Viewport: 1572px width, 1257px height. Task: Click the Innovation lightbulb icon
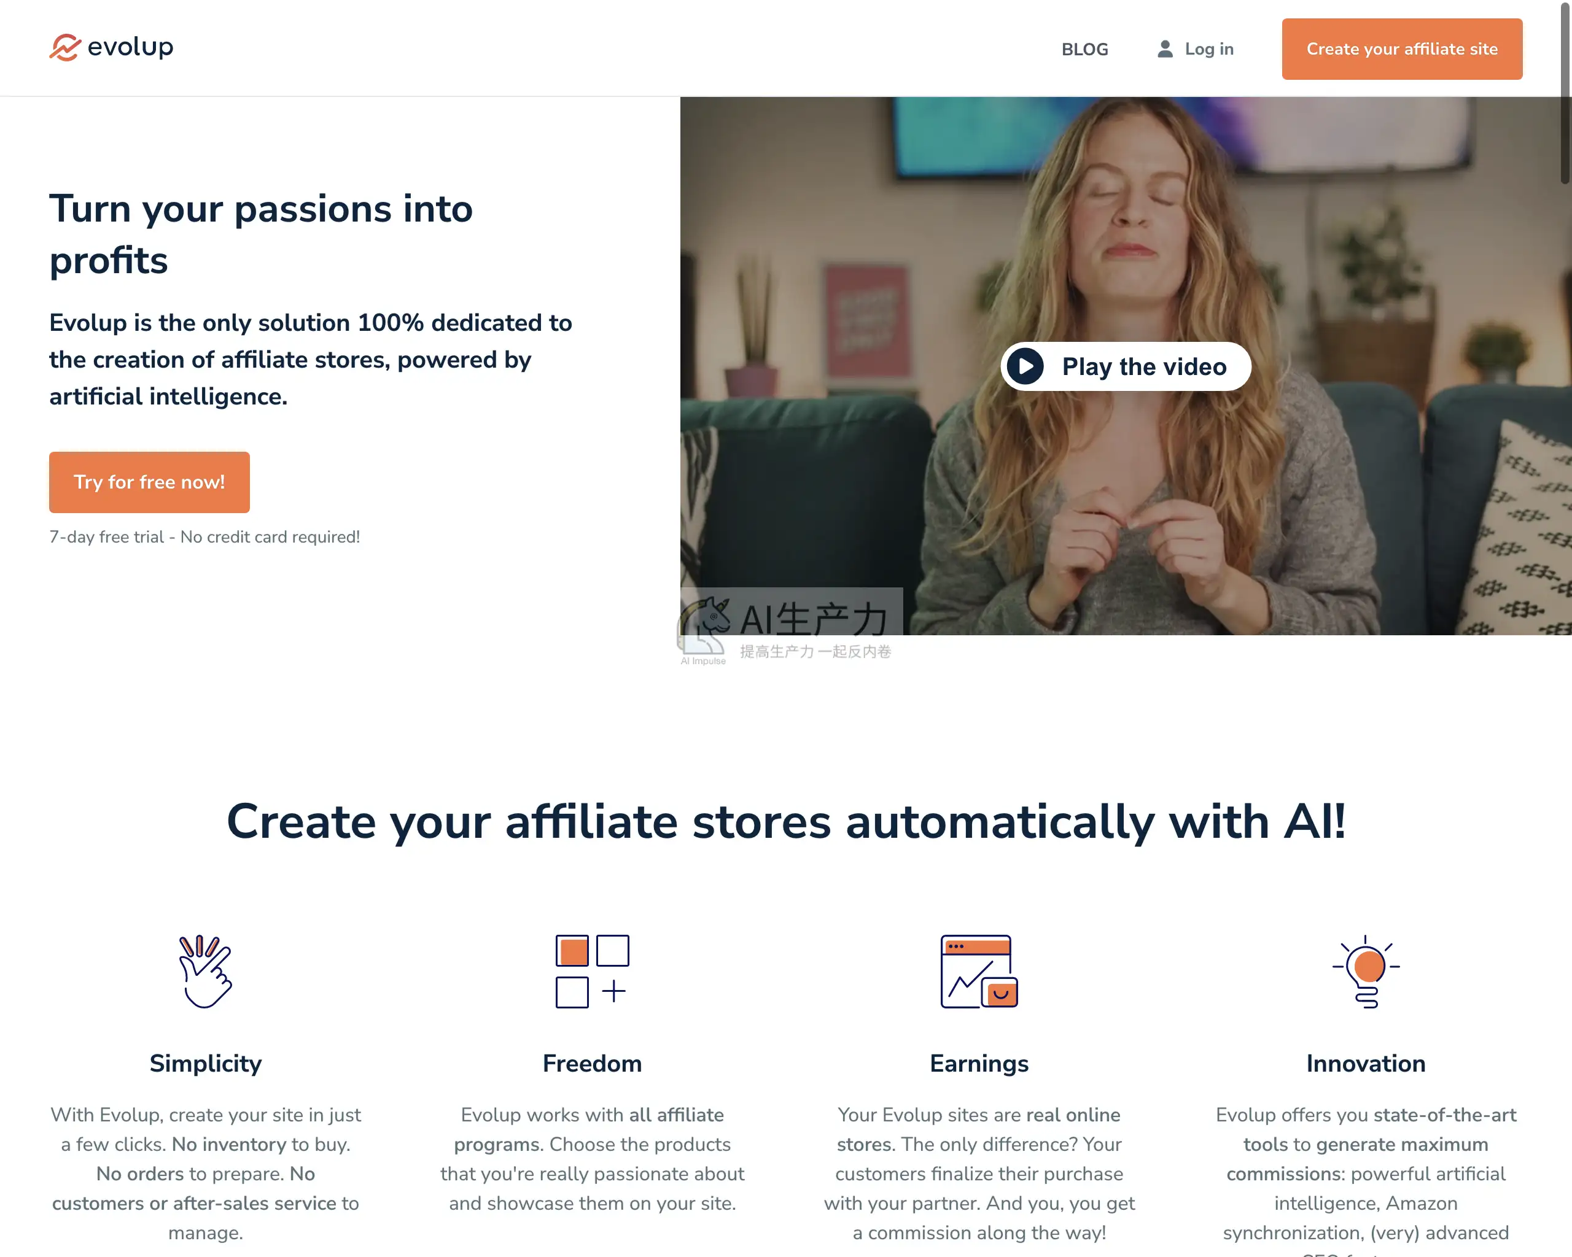click(x=1366, y=972)
